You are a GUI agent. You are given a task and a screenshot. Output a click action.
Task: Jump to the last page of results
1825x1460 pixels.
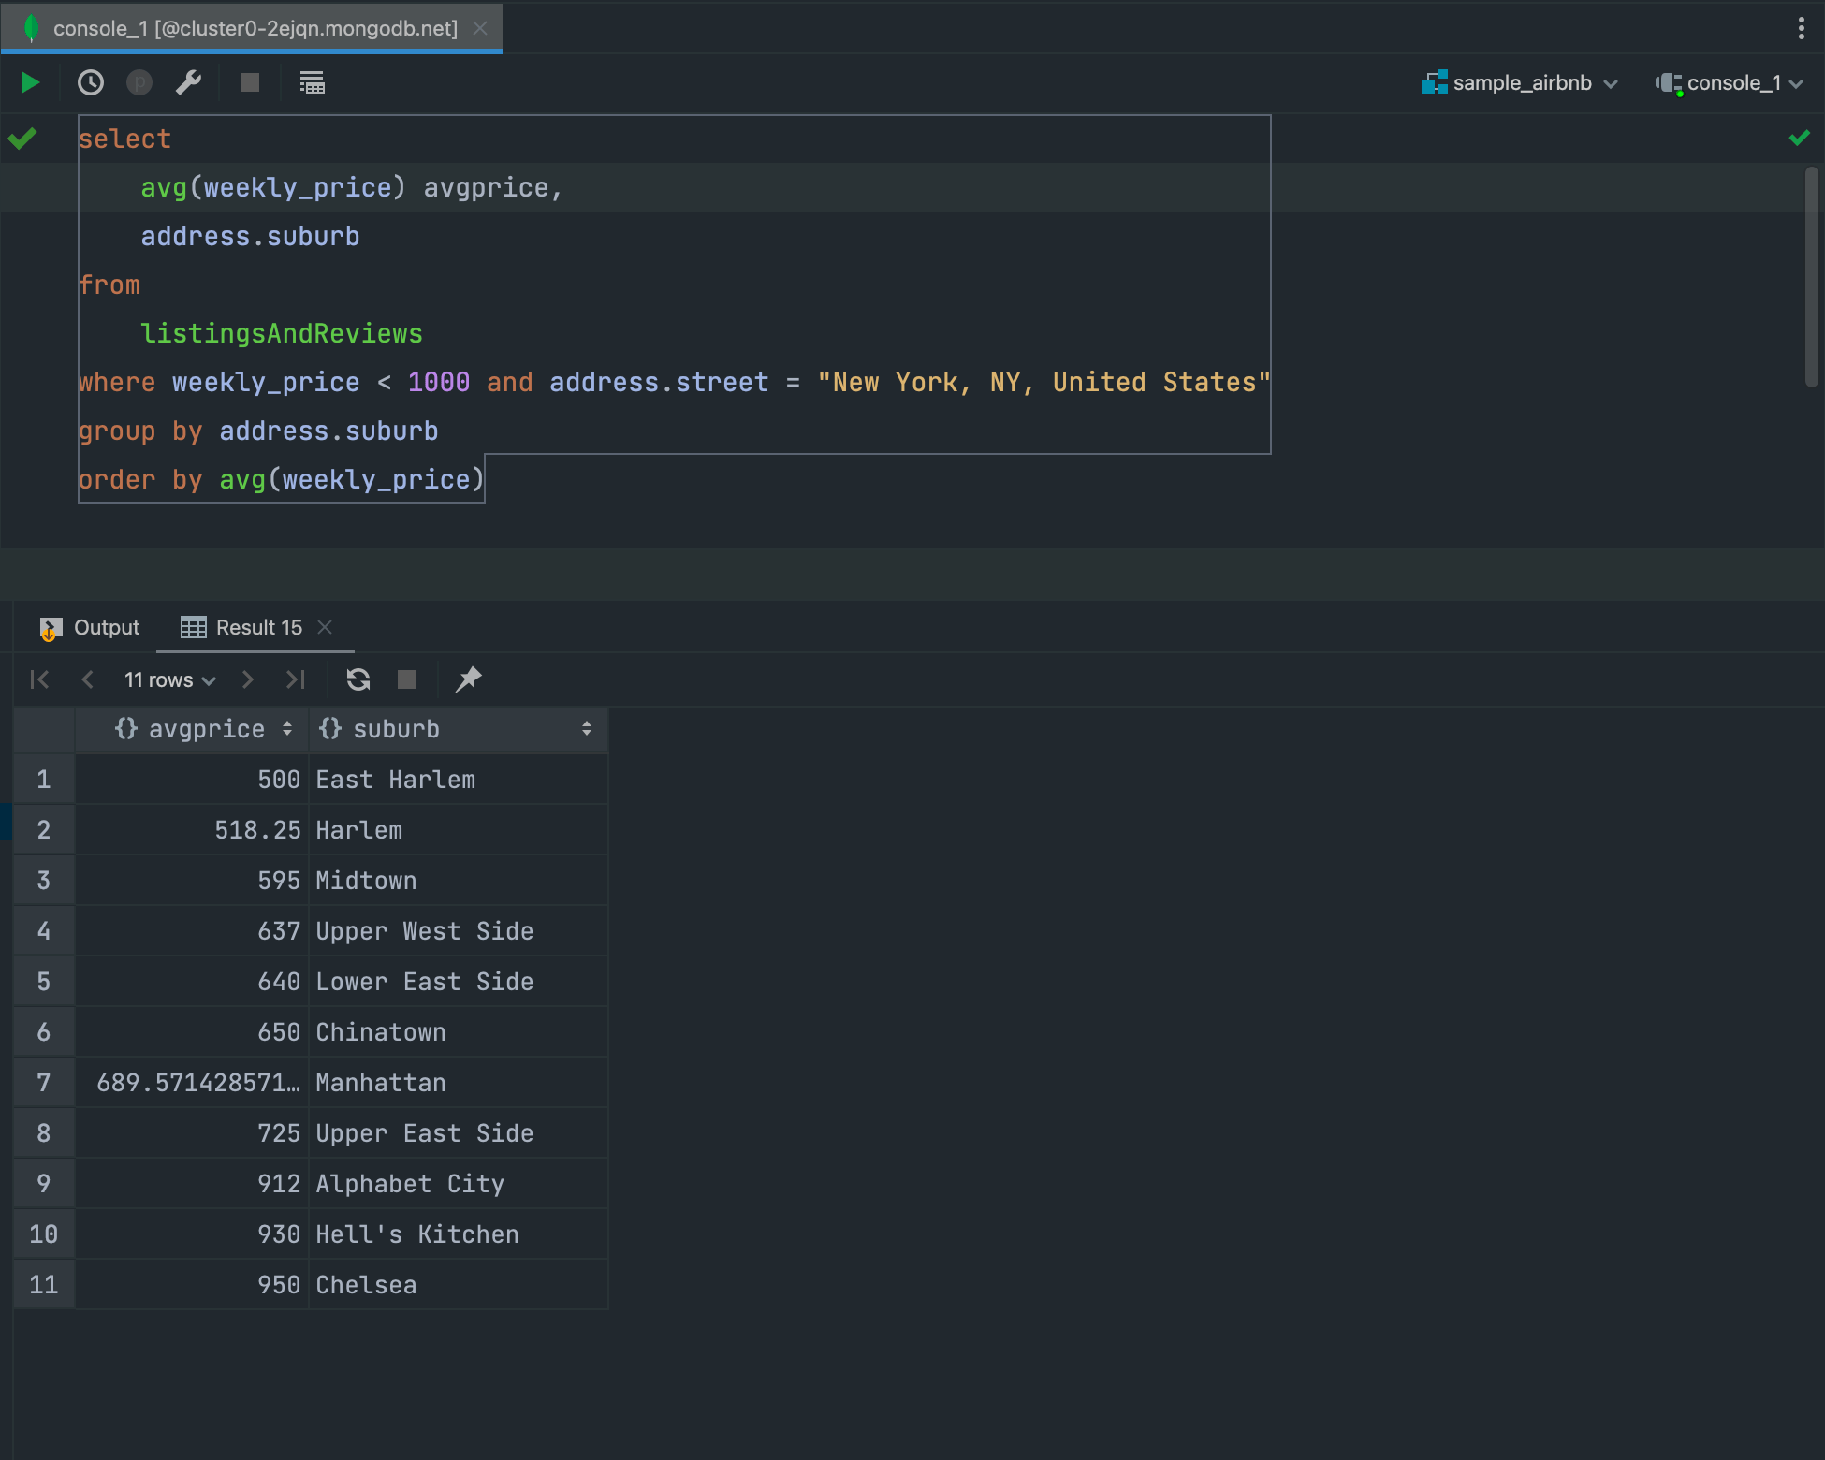[x=295, y=679]
